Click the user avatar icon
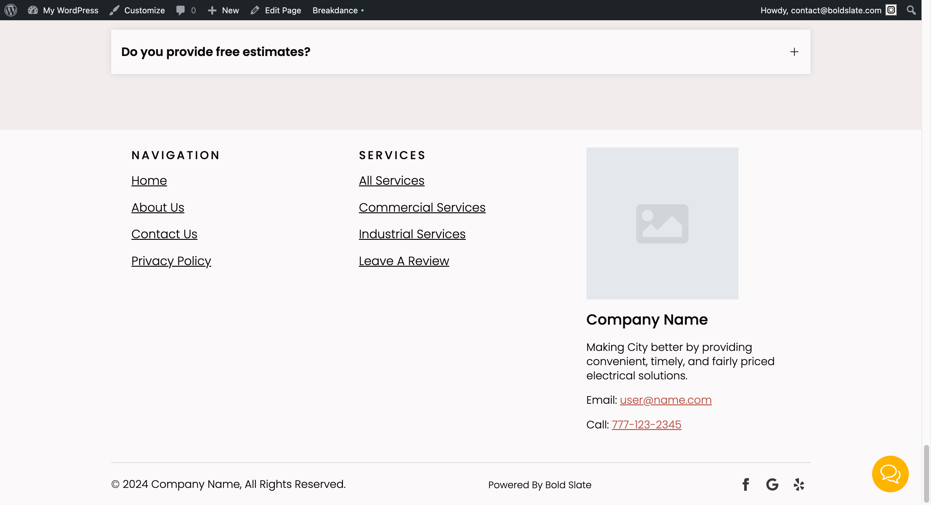The height and width of the screenshot is (505, 931). [891, 10]
